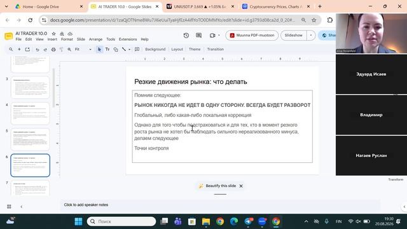This screenshot has width=407, height=229.
Task: Click the search menus magnifier icon
Action: point(11,50)
